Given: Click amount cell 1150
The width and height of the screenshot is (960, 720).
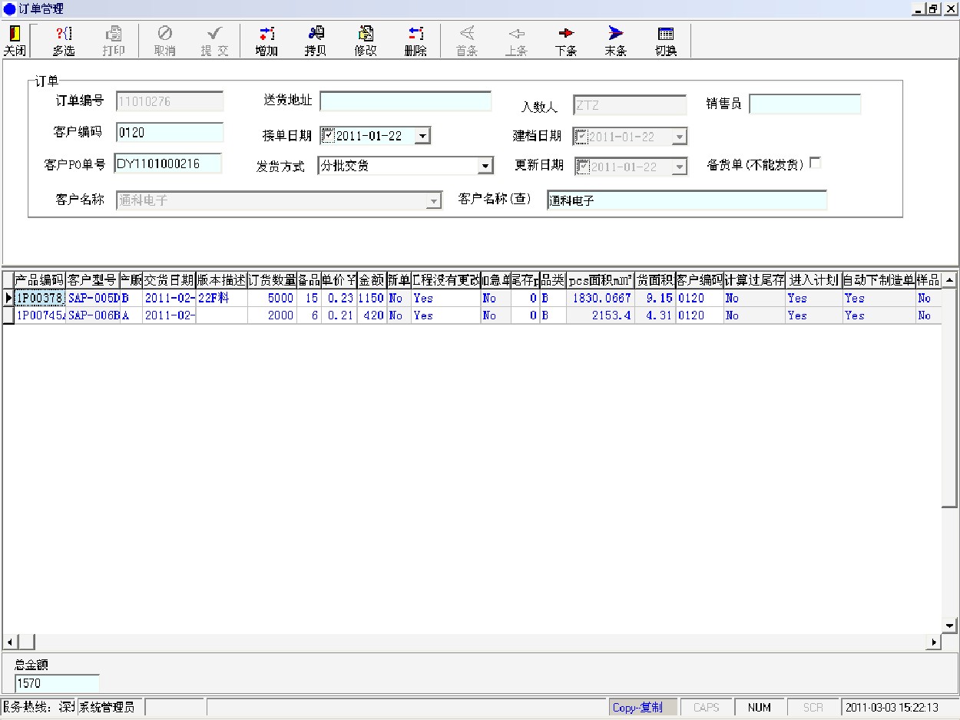Looking at the screenshot, I should (371, 298).
